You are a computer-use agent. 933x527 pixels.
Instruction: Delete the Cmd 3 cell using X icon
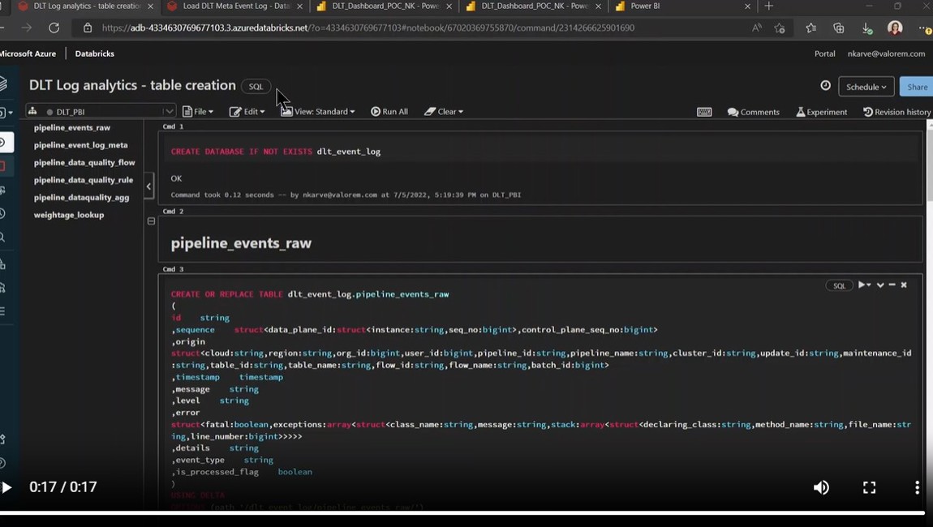tap(904, 285)
